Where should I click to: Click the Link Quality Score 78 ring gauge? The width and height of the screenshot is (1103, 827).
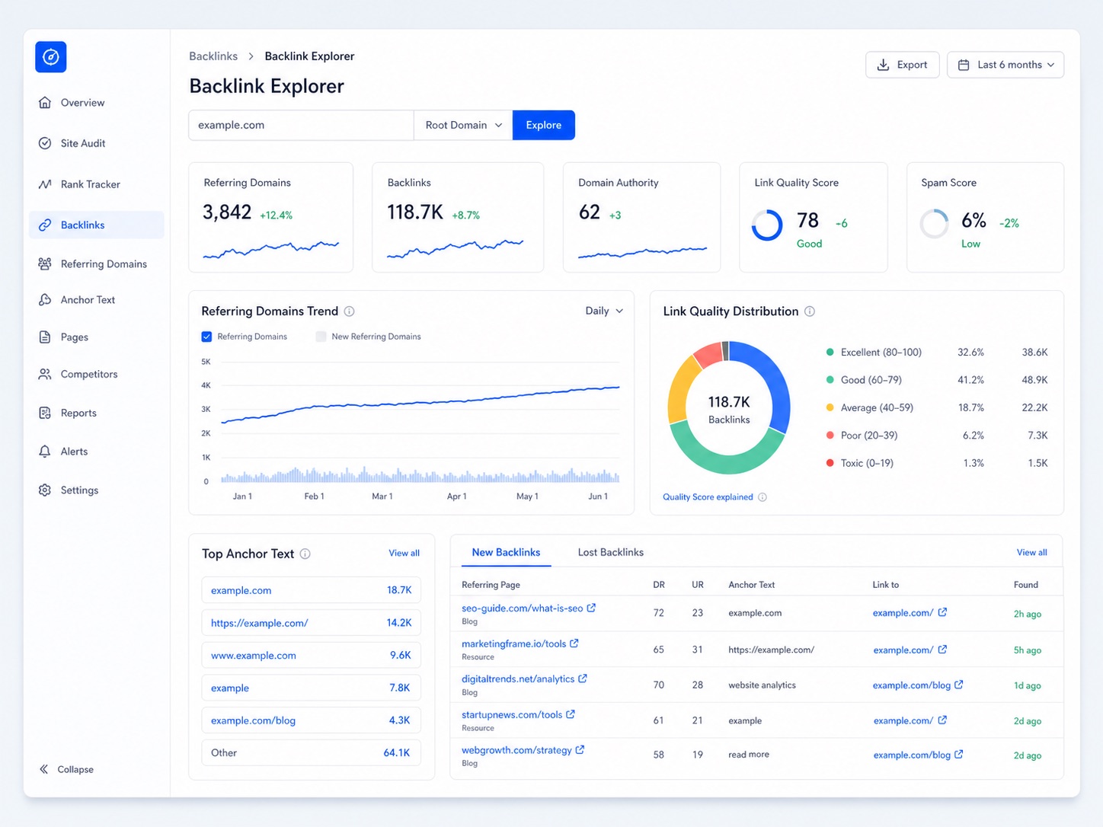click(x=767, y=225)
